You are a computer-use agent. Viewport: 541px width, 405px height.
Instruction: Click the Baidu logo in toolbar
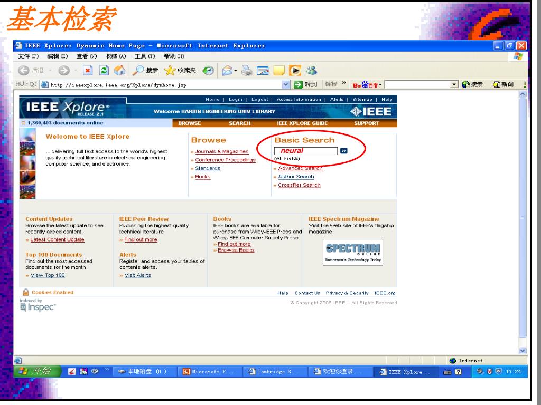click(365, 85)
